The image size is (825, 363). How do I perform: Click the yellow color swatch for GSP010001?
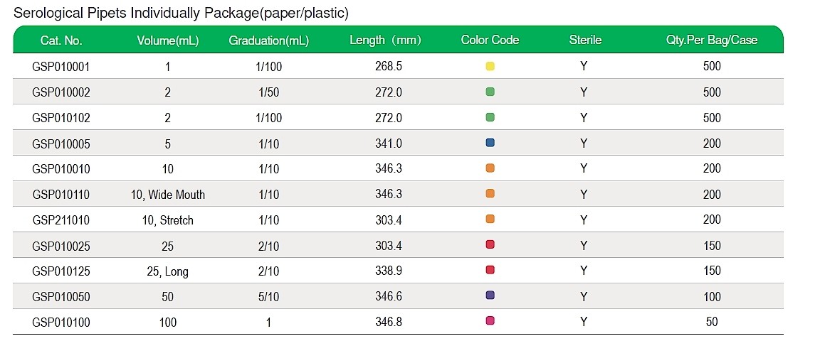(x=490, y=66)
